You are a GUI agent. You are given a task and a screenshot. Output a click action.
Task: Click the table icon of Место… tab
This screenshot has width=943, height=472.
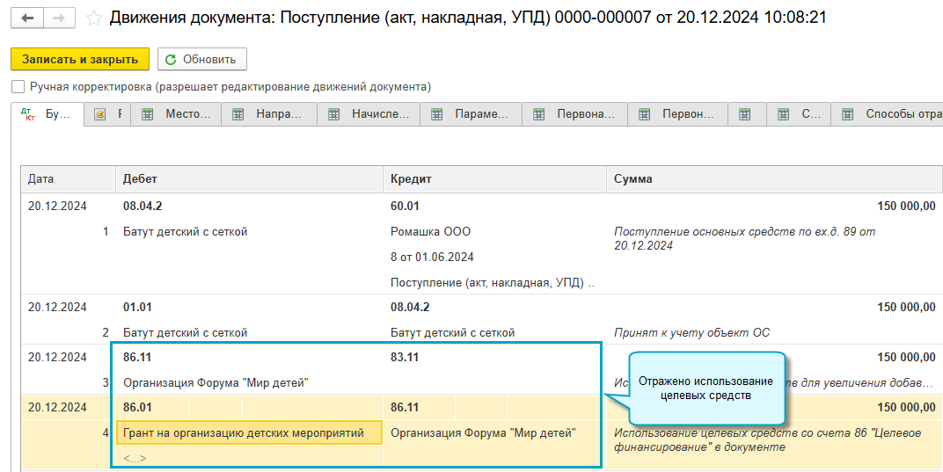tap(148, 114)
